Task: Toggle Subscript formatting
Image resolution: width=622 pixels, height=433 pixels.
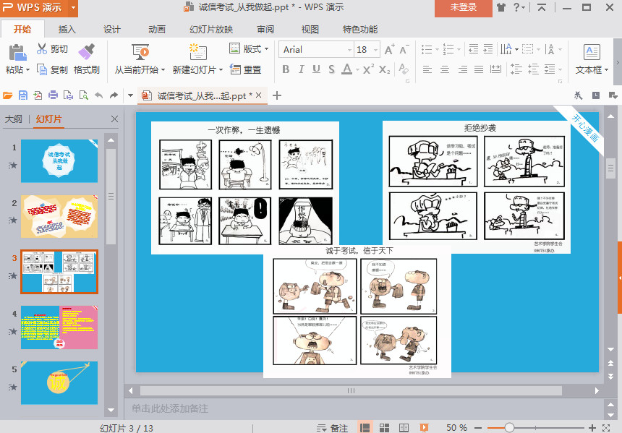Action: point(384,69)
